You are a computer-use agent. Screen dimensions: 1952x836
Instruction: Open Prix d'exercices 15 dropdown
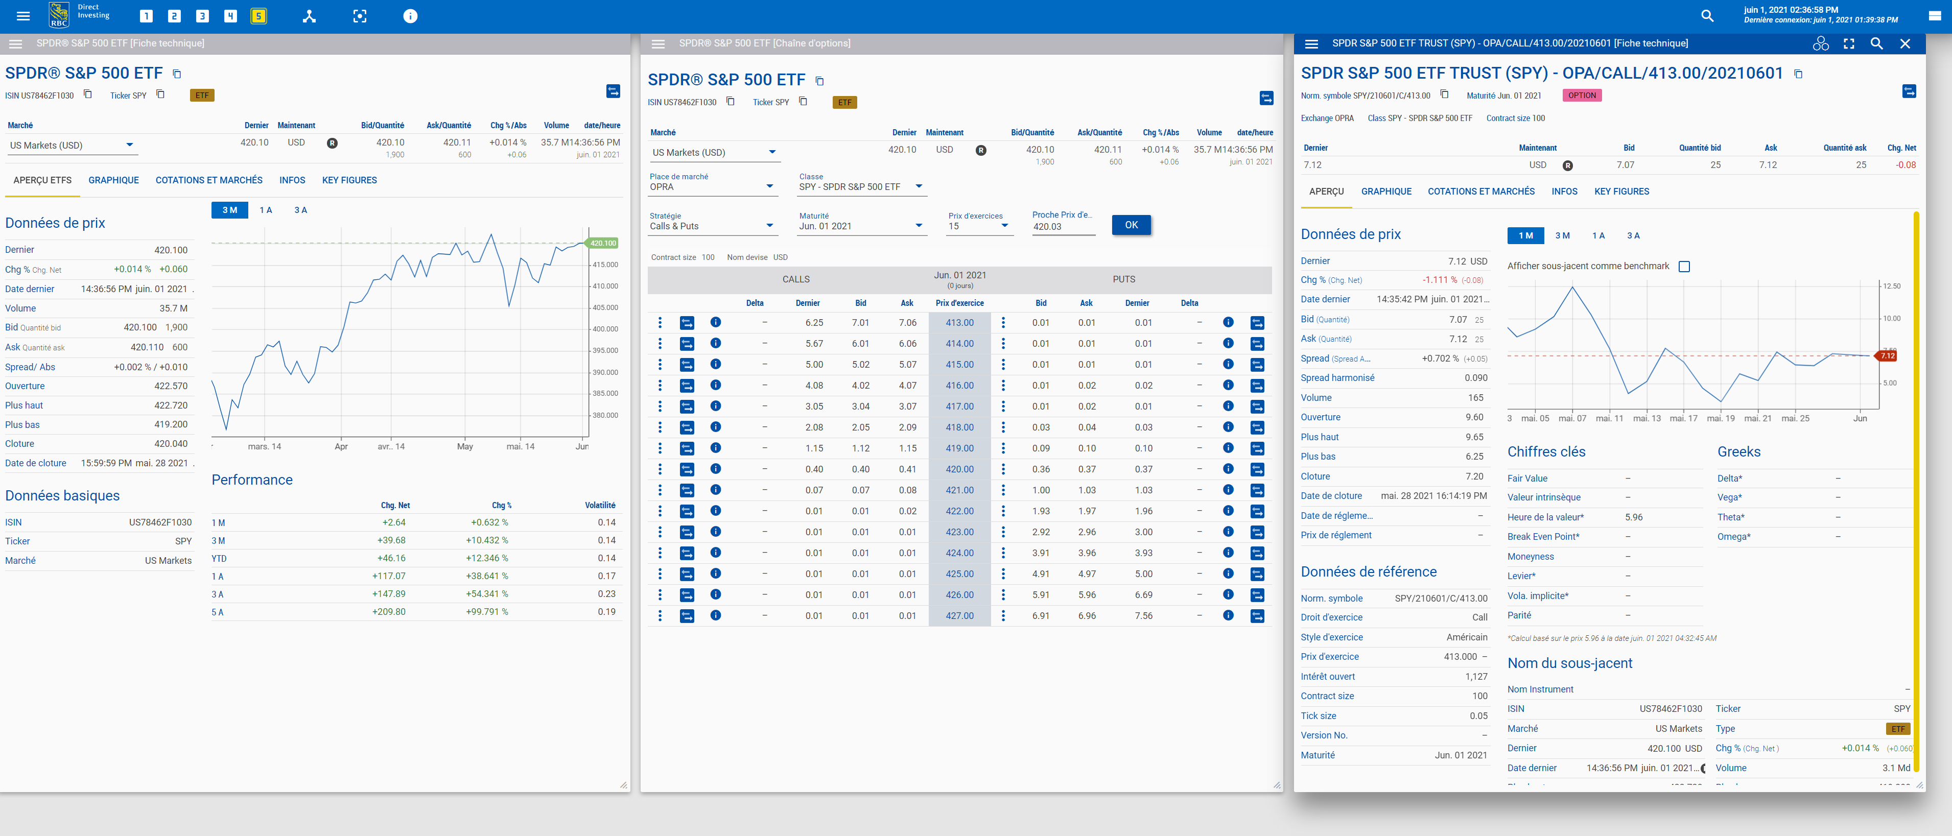(x=979, y=226)
